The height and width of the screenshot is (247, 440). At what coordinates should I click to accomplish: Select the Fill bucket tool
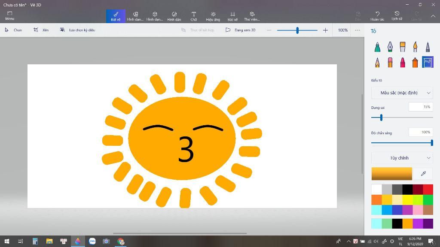(428, 62)
